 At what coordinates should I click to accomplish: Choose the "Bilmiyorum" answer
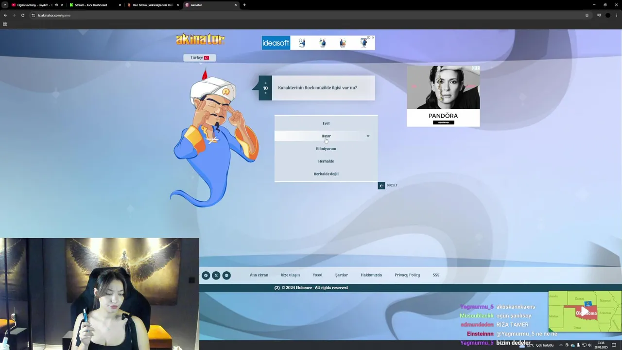tap(326, 149)
